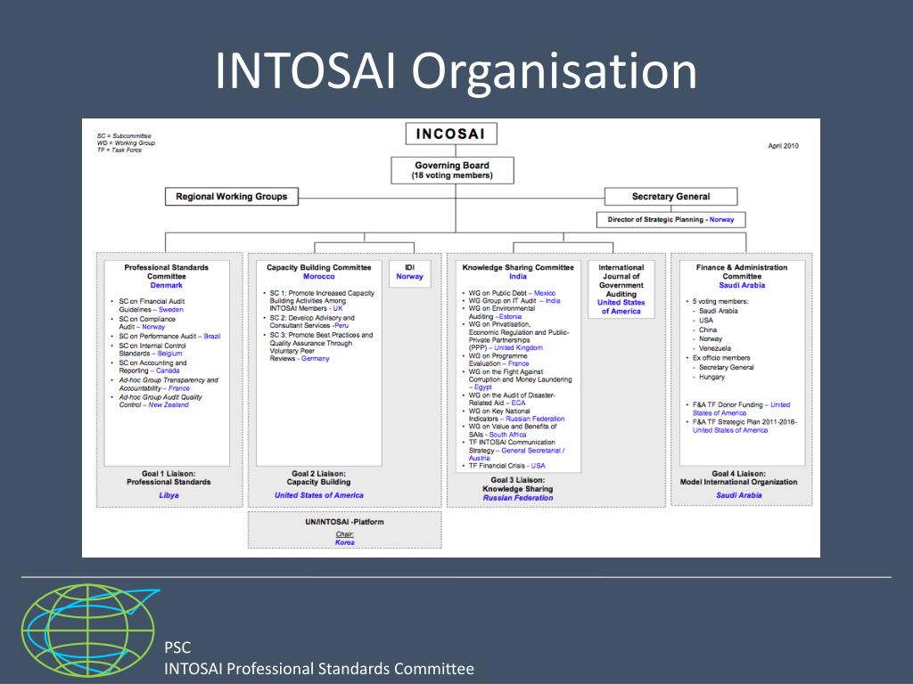The height and width of the screenshot is (684, 913).
Task: Click the IDI Norway box
Action: 410,273
